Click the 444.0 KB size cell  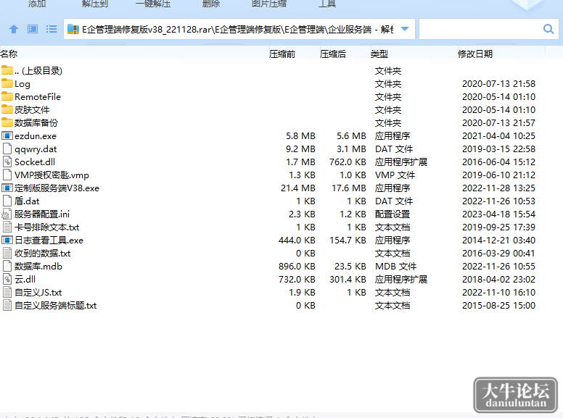click(297, 241)
